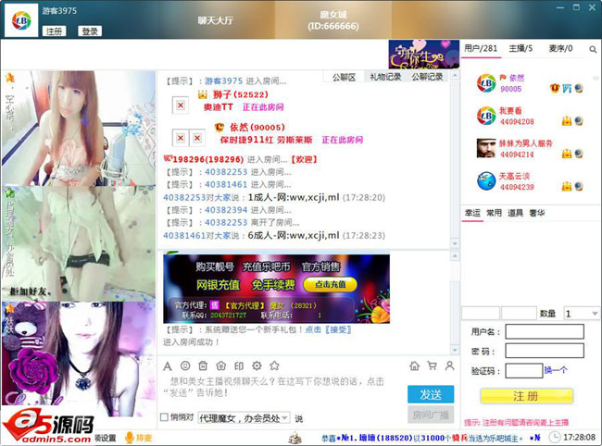Click the 点击充值 banner button
Screen dimensions: 602x446
[x=330, y=284]
